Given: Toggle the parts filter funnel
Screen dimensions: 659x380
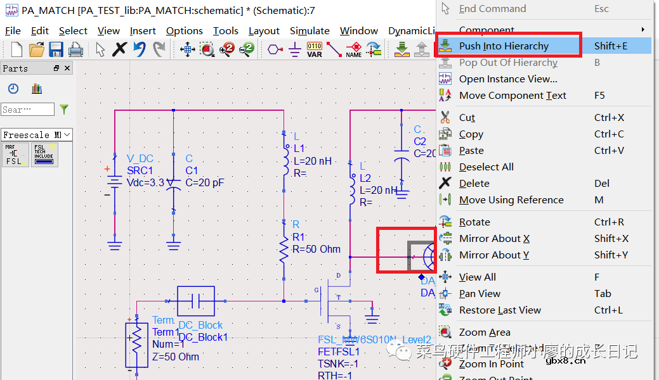Looking at the screenshot, I should (64, 110).
